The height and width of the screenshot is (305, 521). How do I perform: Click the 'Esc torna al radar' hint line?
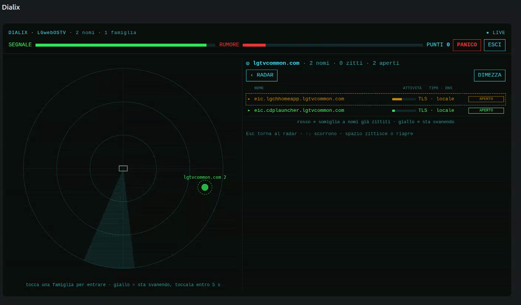tap(329, 133)
